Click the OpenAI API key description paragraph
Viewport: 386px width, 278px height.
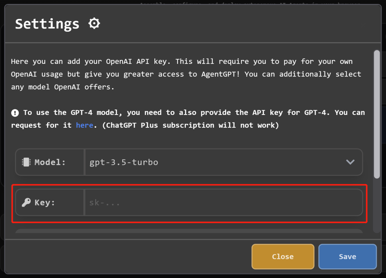(186, 74)
